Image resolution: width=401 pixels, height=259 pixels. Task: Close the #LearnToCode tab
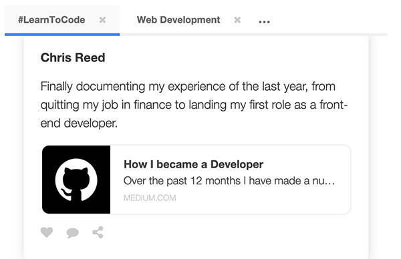point(102,20)
